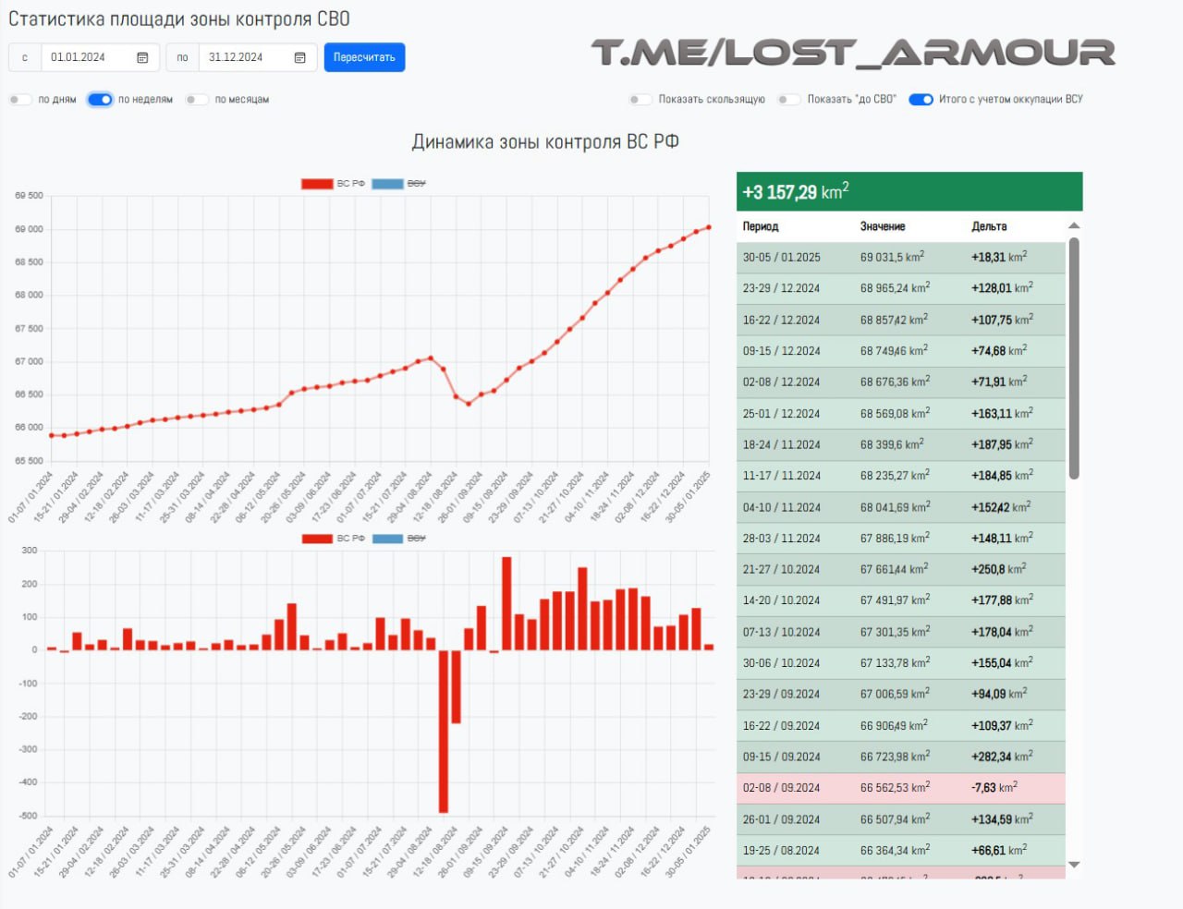
Task: Open calendar picker in end date field
Action: pos(299,57)
